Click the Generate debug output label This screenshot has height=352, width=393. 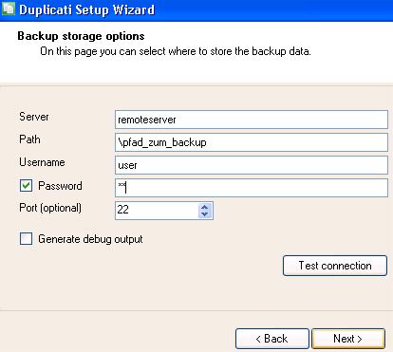click(90, 239)
